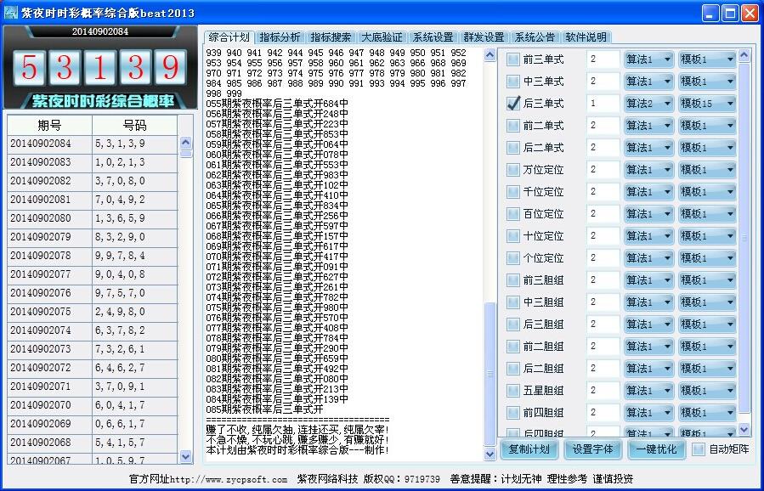Click the first red digit 5 in the number display
Viewport: 764px width, 491px height.
[x=30, y=67]
